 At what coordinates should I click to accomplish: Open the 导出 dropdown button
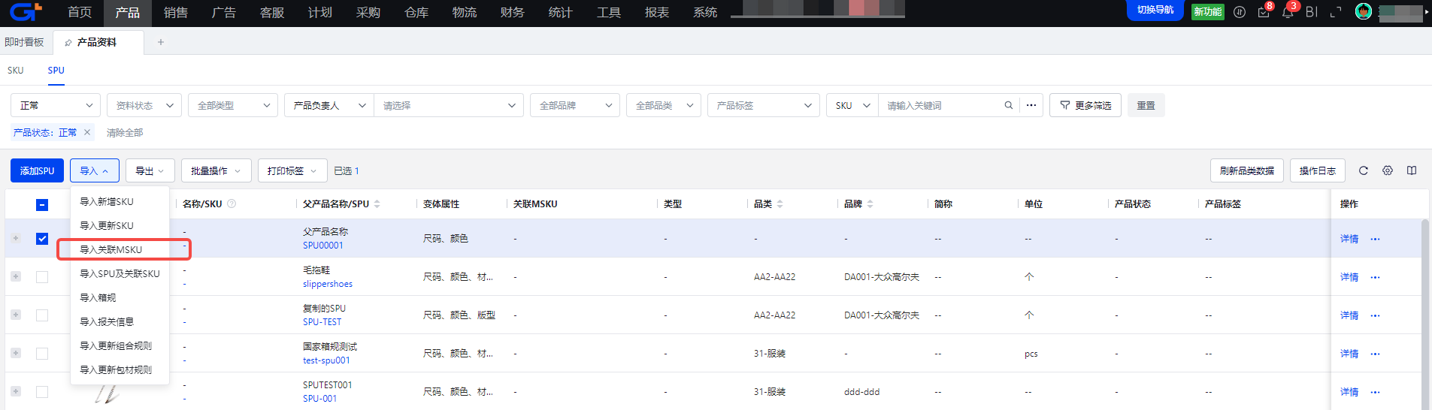pos(150,170)
